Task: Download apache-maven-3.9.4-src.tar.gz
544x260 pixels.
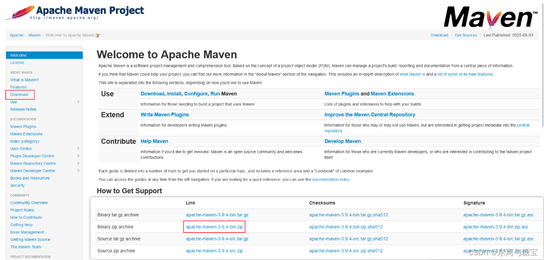Action: pyautogui.click(x=217, y=239)
